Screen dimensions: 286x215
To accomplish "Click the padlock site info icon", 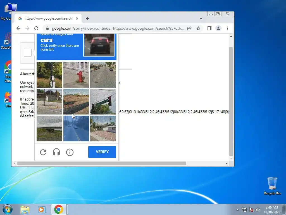I will [47, 28].
